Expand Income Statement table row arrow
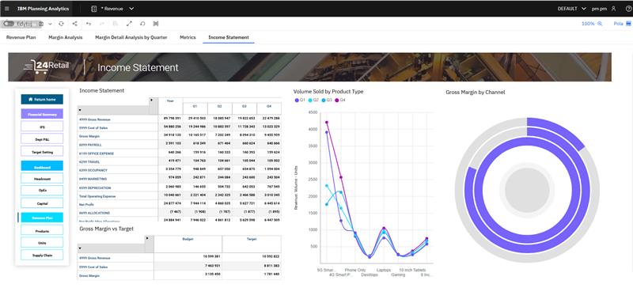The image size is (633, 303). pyautogui.click(x=80, y=110)
